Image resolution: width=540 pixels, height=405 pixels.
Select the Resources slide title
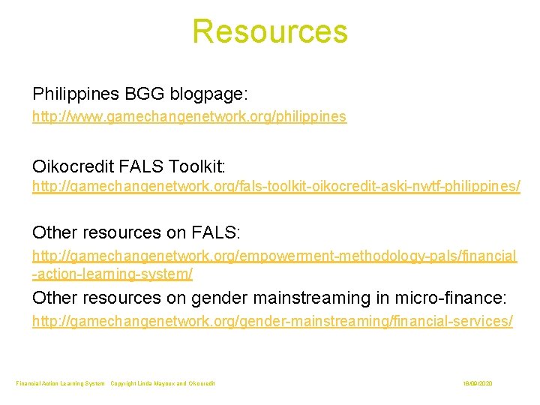coord(270,31)
